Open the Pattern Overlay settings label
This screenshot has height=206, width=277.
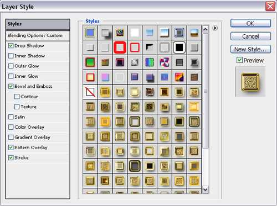pos(31,147)
